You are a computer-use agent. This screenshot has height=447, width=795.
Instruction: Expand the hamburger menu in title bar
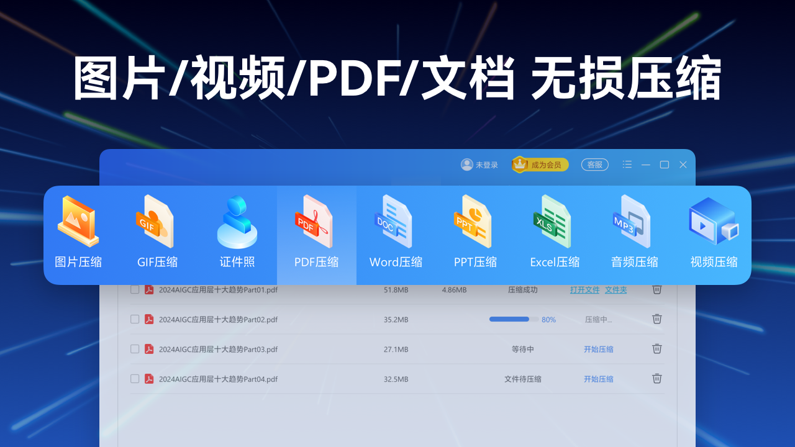[627, 165]
